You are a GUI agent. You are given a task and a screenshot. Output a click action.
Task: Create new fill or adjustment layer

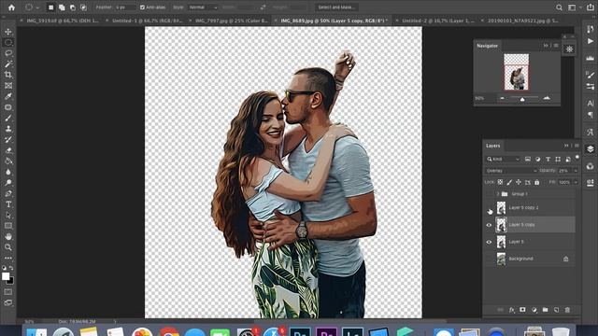(534, 310)
